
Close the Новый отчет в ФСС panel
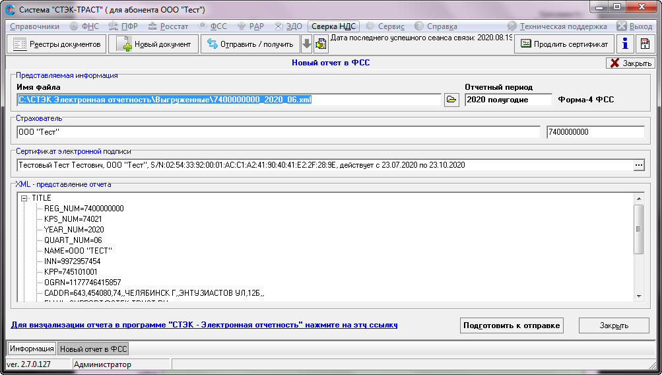point(631,63)
